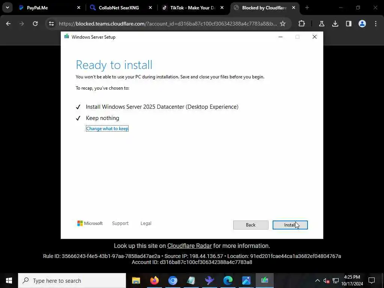Open the notification center
Image resolution: width=384 pixels, height=288 pixels.
coord(372,280)
